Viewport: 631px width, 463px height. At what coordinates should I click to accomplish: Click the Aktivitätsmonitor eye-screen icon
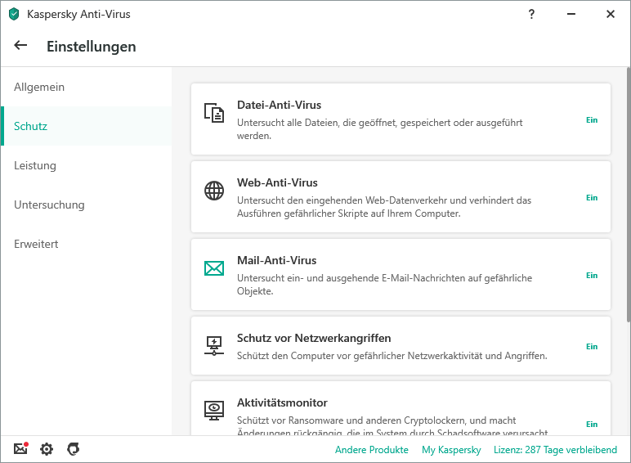tap(213, 410)
